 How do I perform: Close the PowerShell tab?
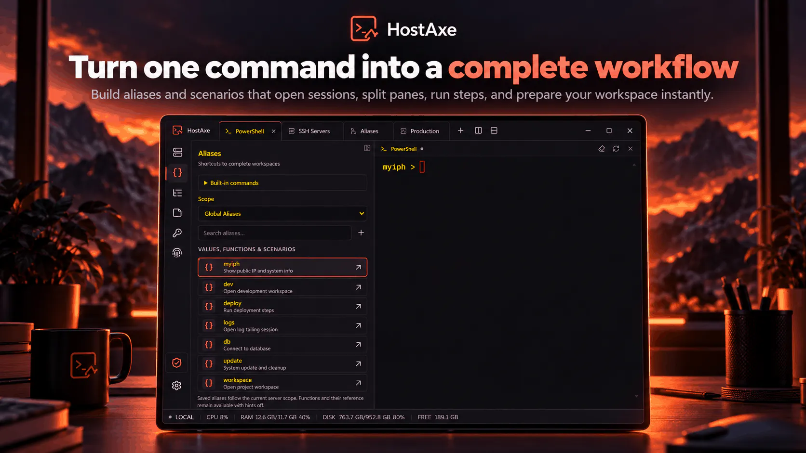[274, 131]
